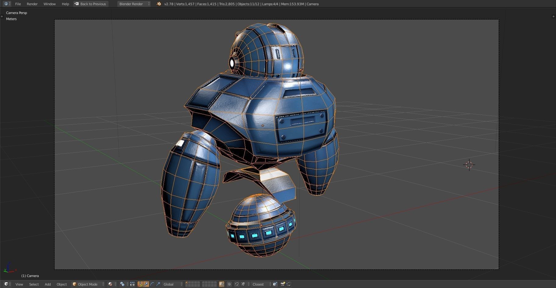Open the Help menu
556x288 pixels.
[x=65, y=4]
